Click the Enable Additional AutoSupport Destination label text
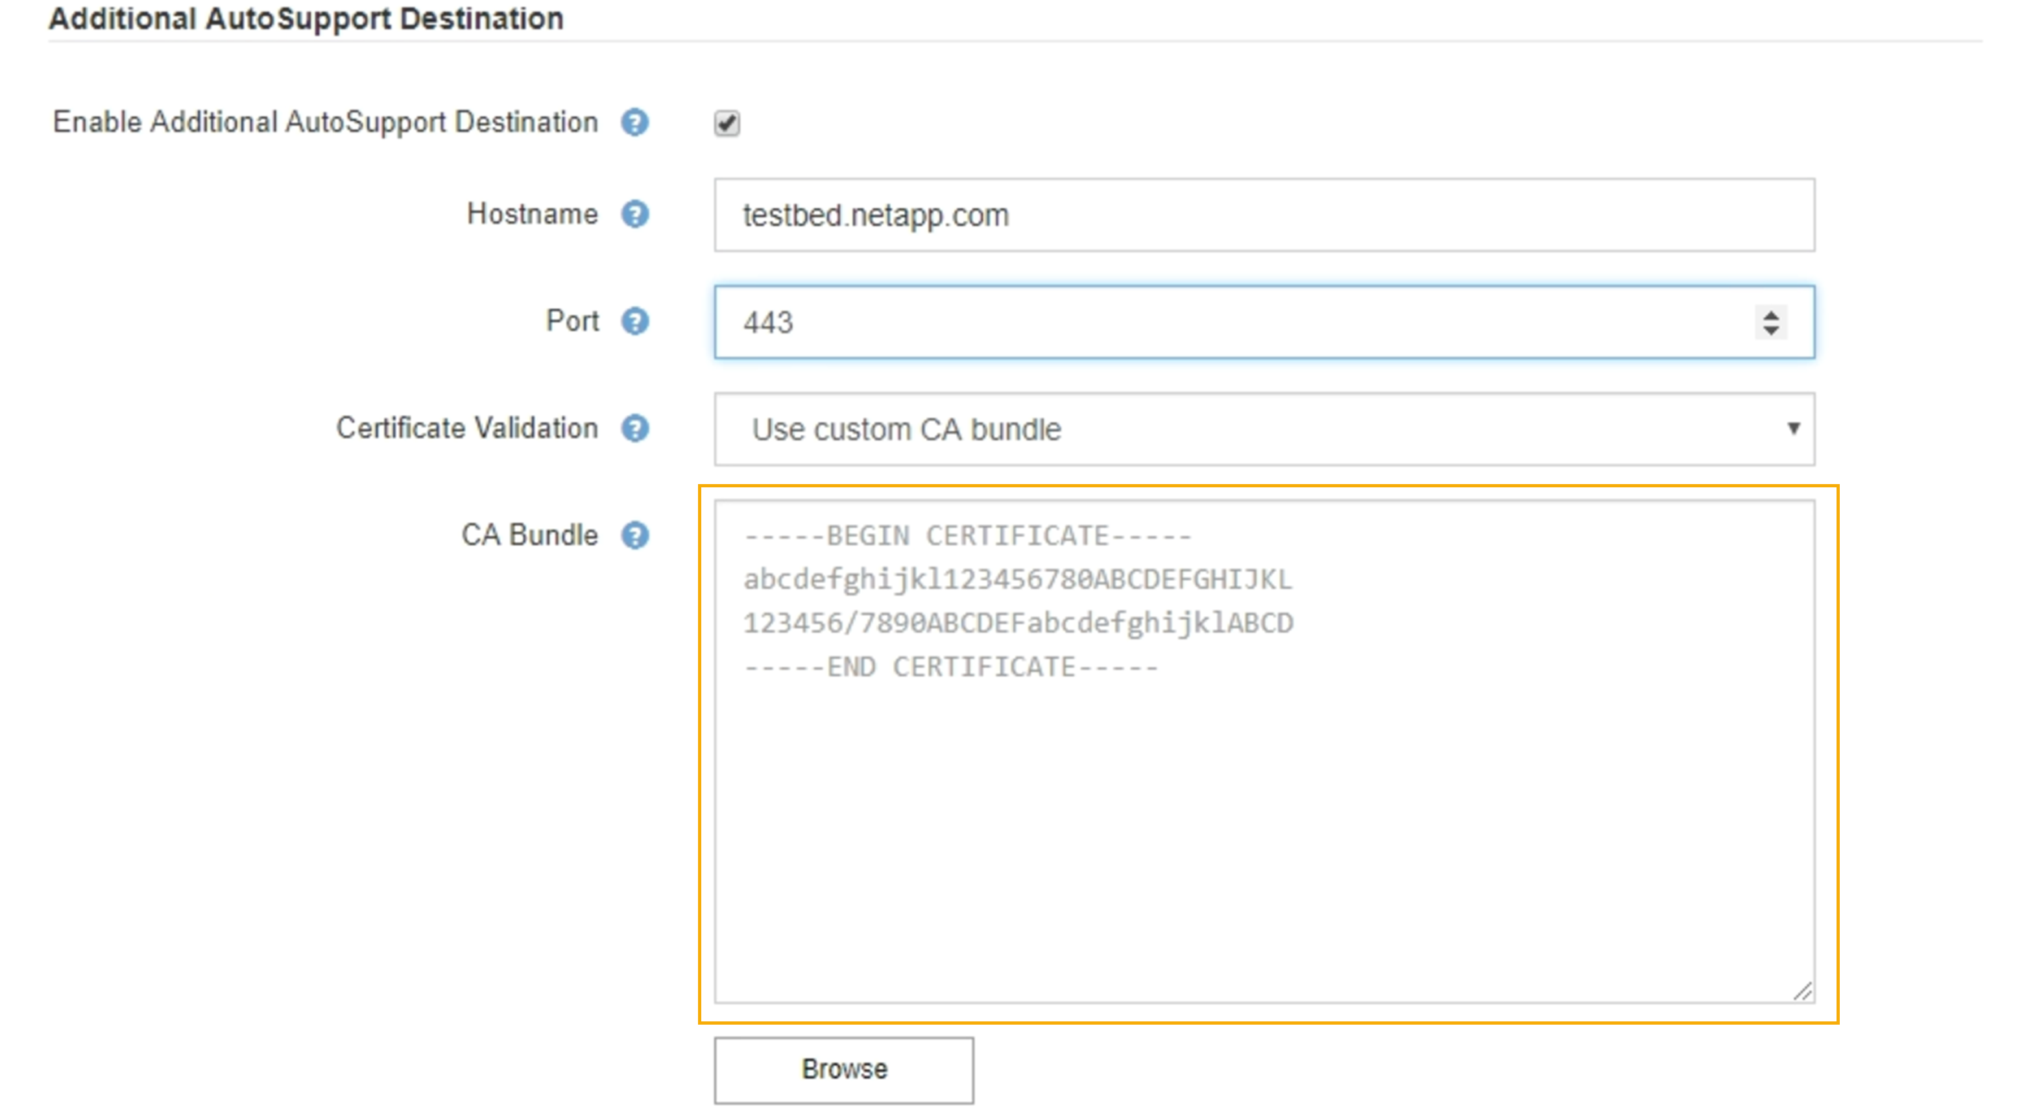 pyautogui.click(x=325, y=123)
